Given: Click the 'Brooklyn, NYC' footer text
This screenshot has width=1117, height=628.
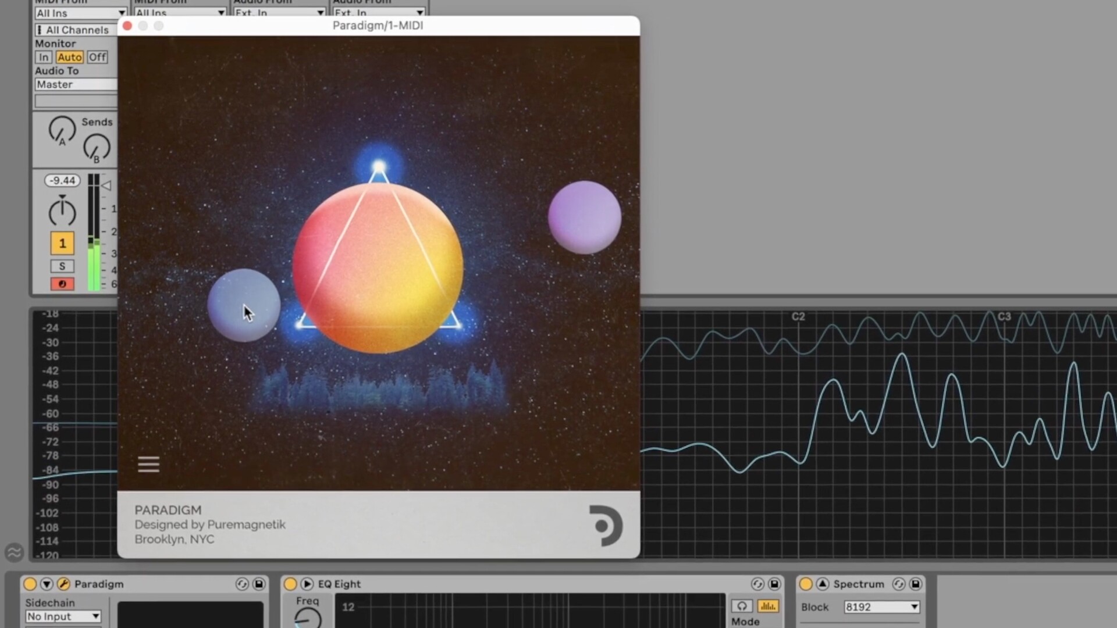Looking at the screenshot, I should 175,539.
